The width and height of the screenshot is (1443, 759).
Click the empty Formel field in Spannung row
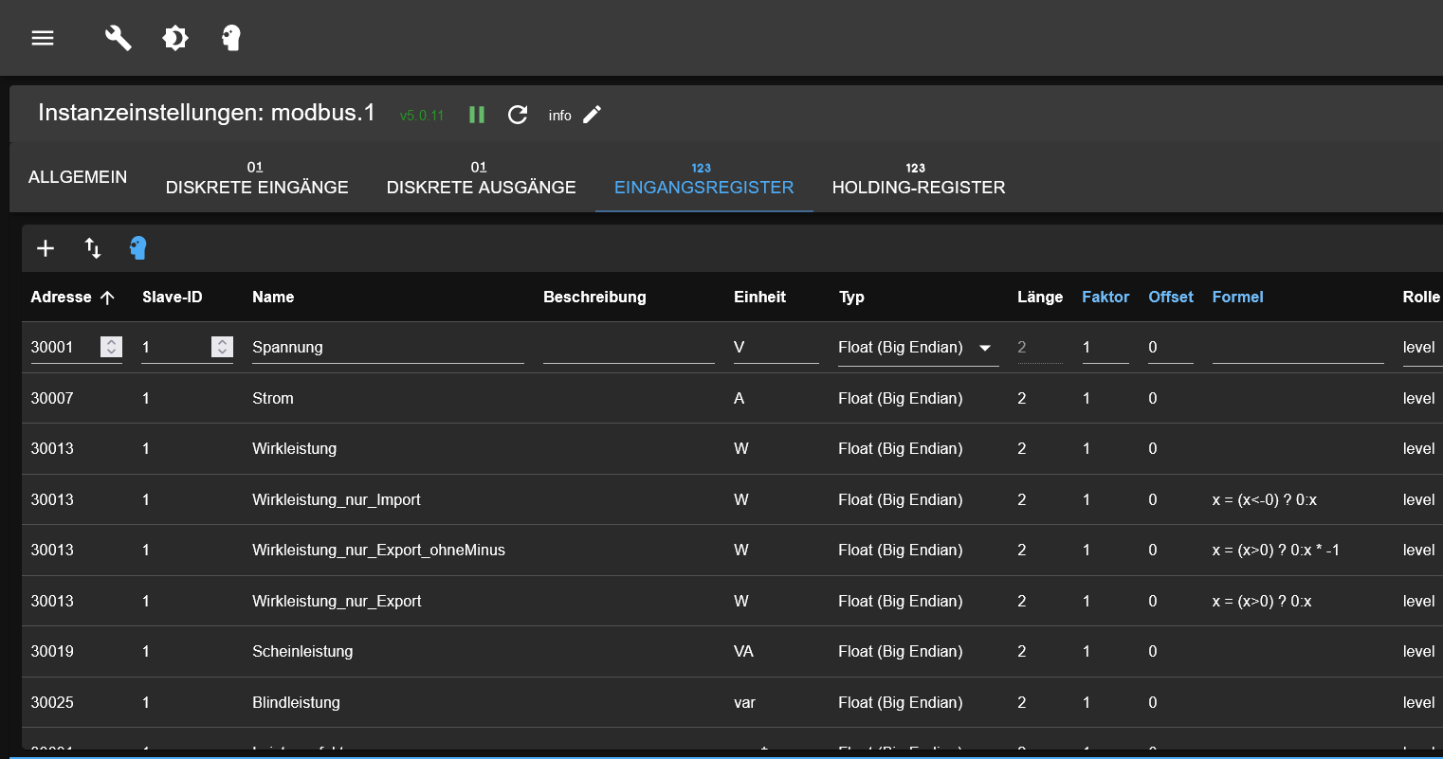(x=1298, y=348)
